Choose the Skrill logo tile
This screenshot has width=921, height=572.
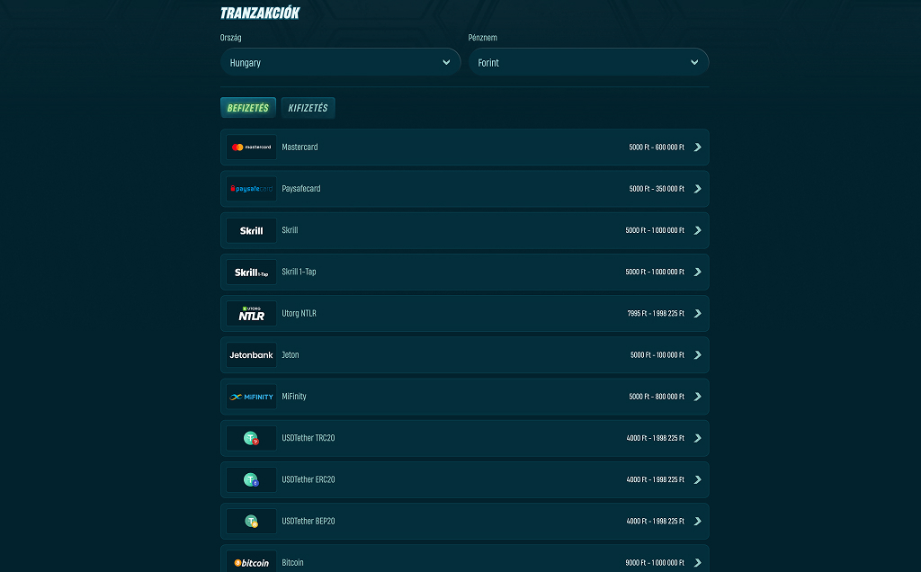[252, 231]
